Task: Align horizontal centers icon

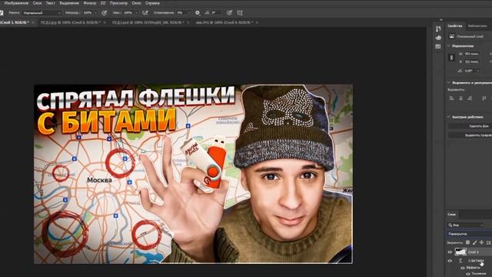Action: (460, 98)
